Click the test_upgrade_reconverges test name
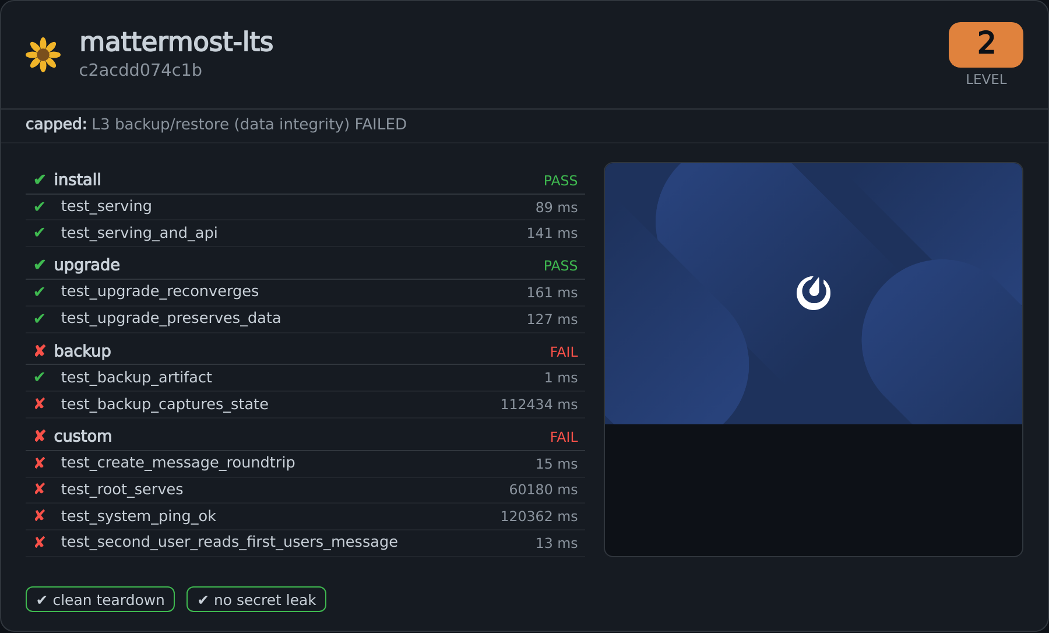The height and width of the screenshot is (633, 1049). click(160, 291)
